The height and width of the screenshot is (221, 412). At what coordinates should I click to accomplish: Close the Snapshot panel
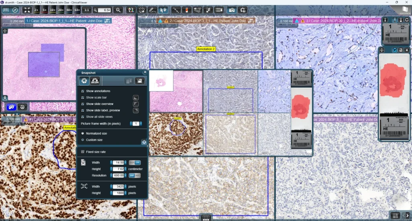(x=145, y=72)
